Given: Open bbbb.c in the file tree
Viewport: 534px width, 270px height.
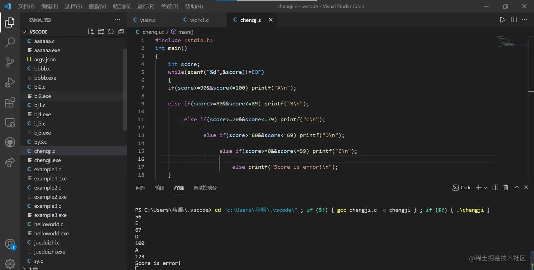Looking at the screenshot, I should (73, 69).
